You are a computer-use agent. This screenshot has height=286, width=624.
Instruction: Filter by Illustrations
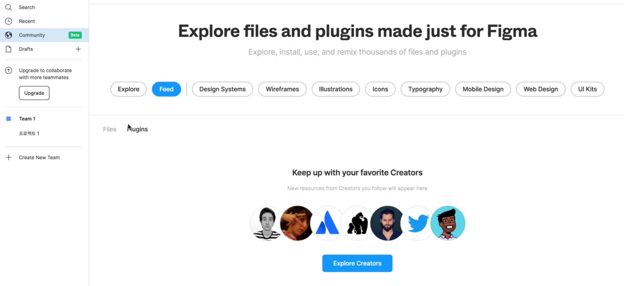pyautogui.click(x=336, y=89)
